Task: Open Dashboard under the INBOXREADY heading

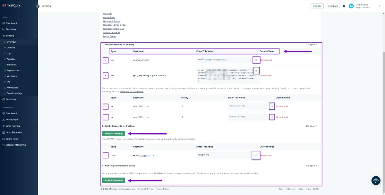Action: [x=11, y=113]
